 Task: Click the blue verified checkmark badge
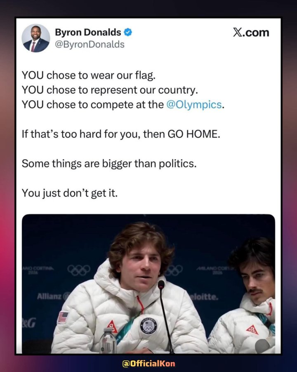[x=128, y=32]
